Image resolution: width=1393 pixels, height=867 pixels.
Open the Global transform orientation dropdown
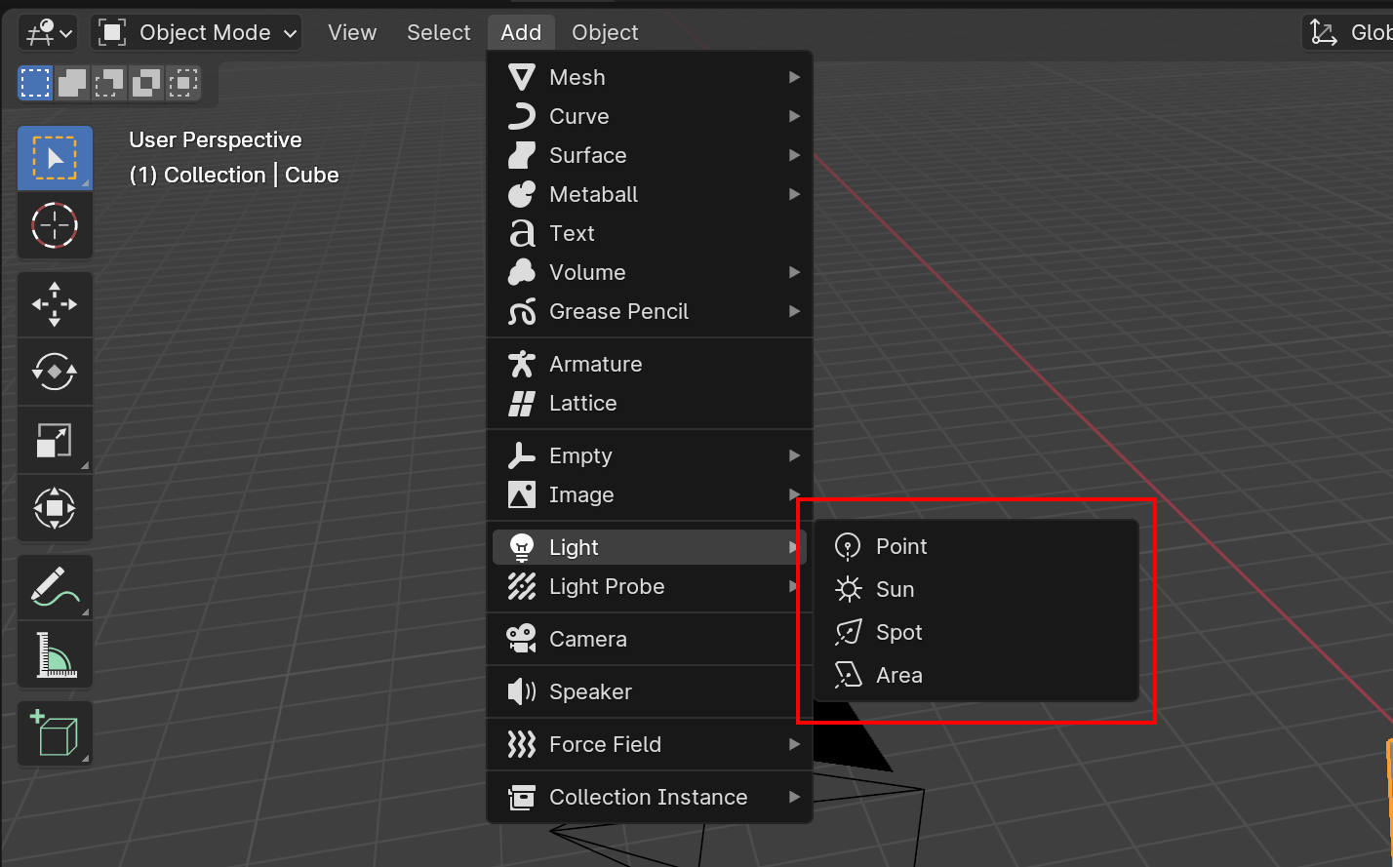(1348, 33)
